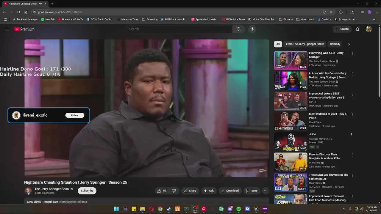Open Chrome apps grid in bookmarks bar
Viewport: 381px width, 214px height.
5,19
